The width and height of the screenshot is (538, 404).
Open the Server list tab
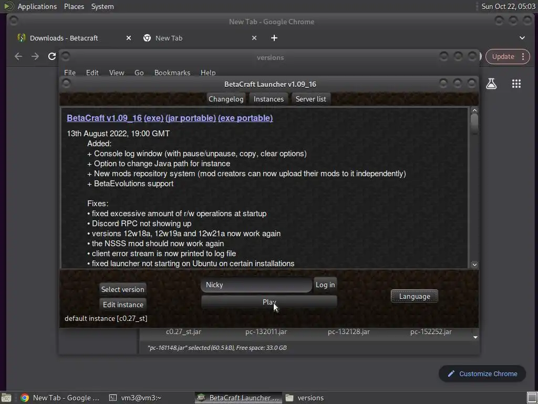click(311, 99)
